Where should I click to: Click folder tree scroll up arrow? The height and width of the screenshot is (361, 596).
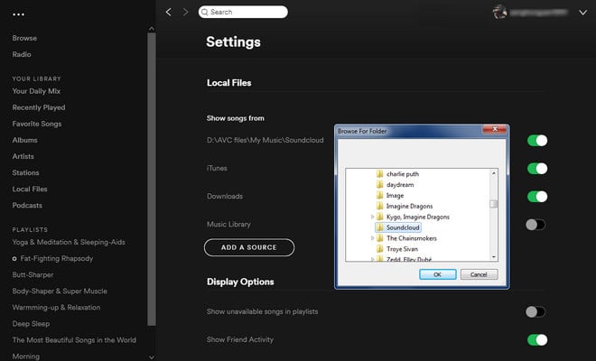[494, 173]
